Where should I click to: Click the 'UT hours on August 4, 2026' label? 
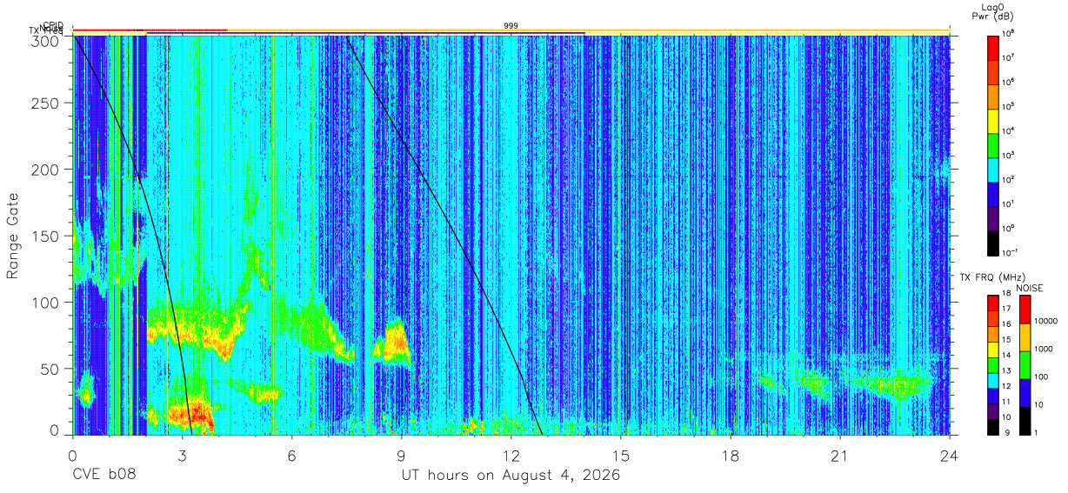click(511, 476)
